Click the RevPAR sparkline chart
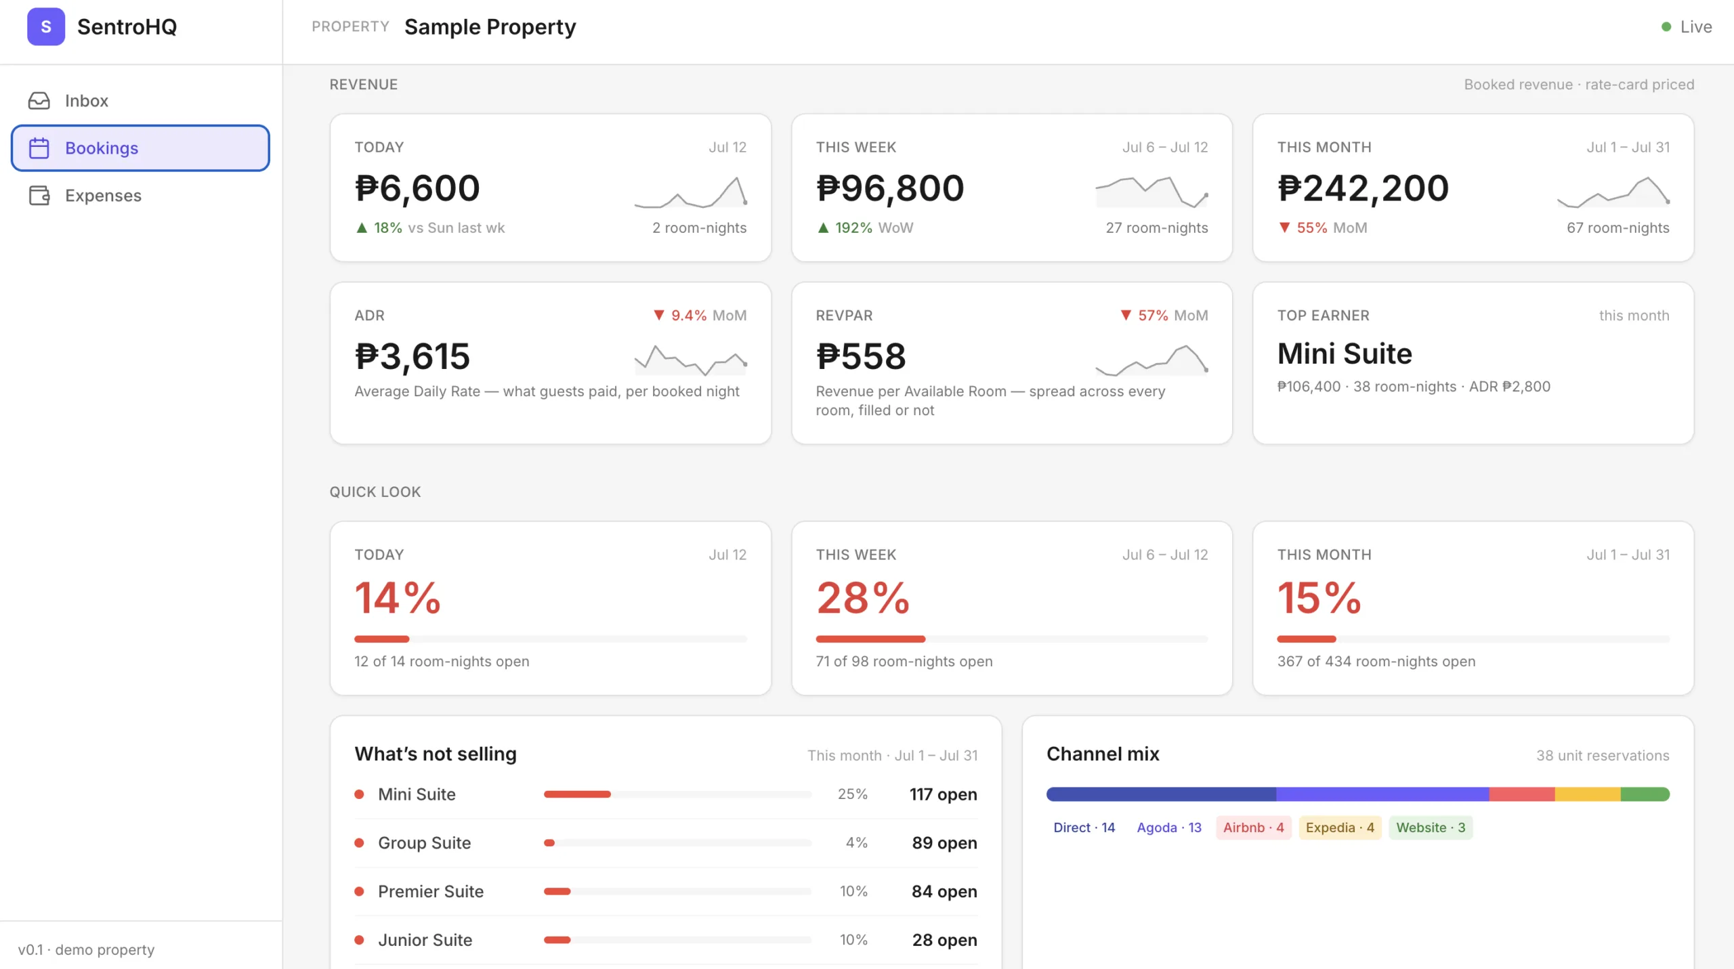1734x969 pixels. click(1151, 360)
